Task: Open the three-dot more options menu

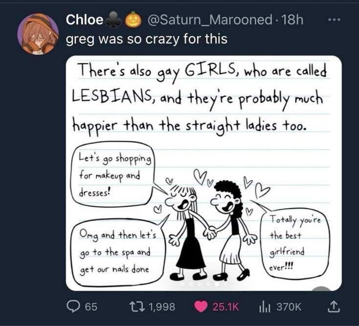Action: [x=334, y=20]
